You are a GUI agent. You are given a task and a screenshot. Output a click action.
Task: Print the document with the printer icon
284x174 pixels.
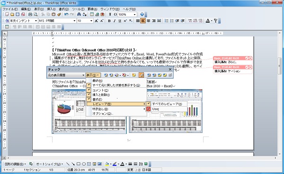tap(30, 14)
